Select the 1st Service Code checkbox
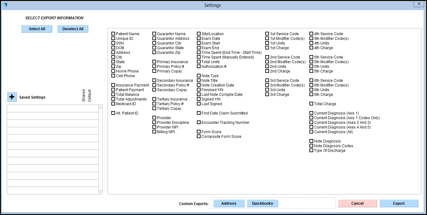This screenshot has width=427, height=215. [x=267, y=34]
